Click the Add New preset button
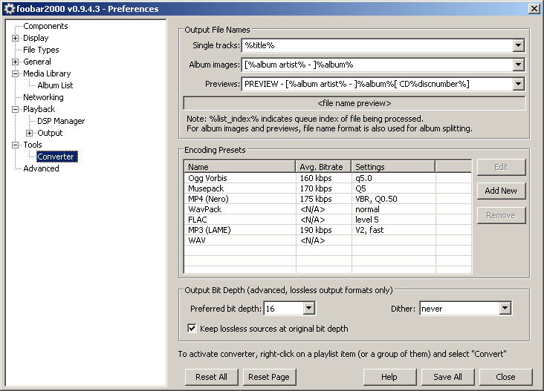 point(500,191)
